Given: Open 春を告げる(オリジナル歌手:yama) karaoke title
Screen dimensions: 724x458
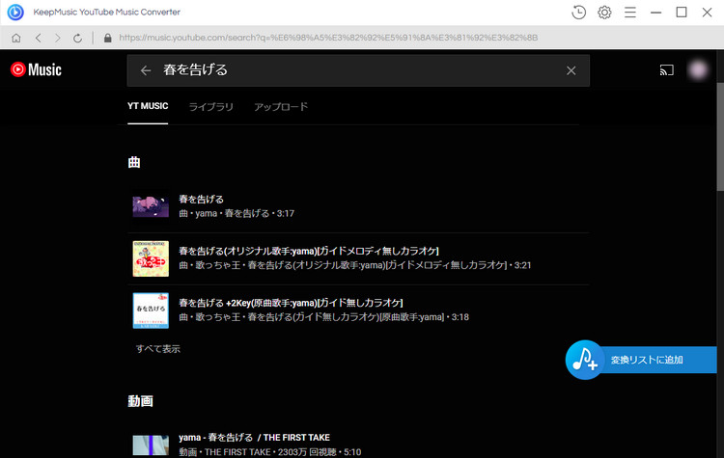Looking at the screenshot, I should (x=309, y=251).
